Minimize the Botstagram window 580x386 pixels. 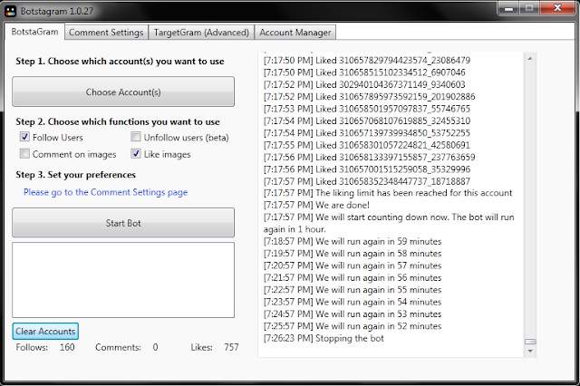coord(509,8)
